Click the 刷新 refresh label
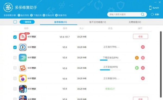This screenshot has height=100, width=163. click(x=157, y=15)
